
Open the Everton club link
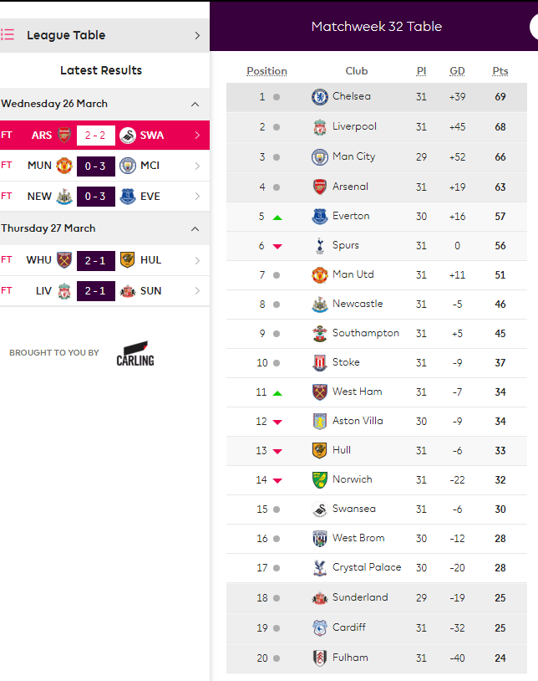(x=351, y=216)
